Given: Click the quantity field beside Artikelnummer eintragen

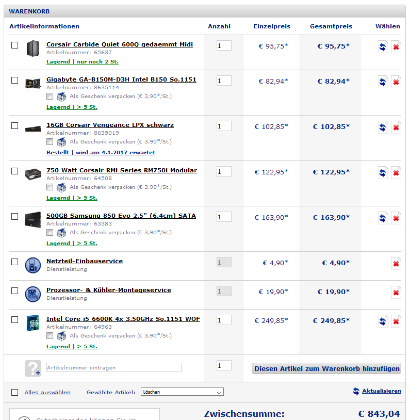Looking at the screenshot, I should [x=224, y=365].
